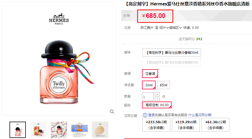
Task: Select the round gold engraving thumbnail
Action: tap(100, 130)
